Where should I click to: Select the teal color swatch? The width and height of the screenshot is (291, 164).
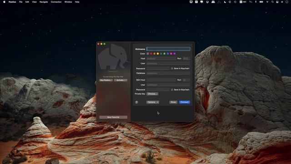161,54
